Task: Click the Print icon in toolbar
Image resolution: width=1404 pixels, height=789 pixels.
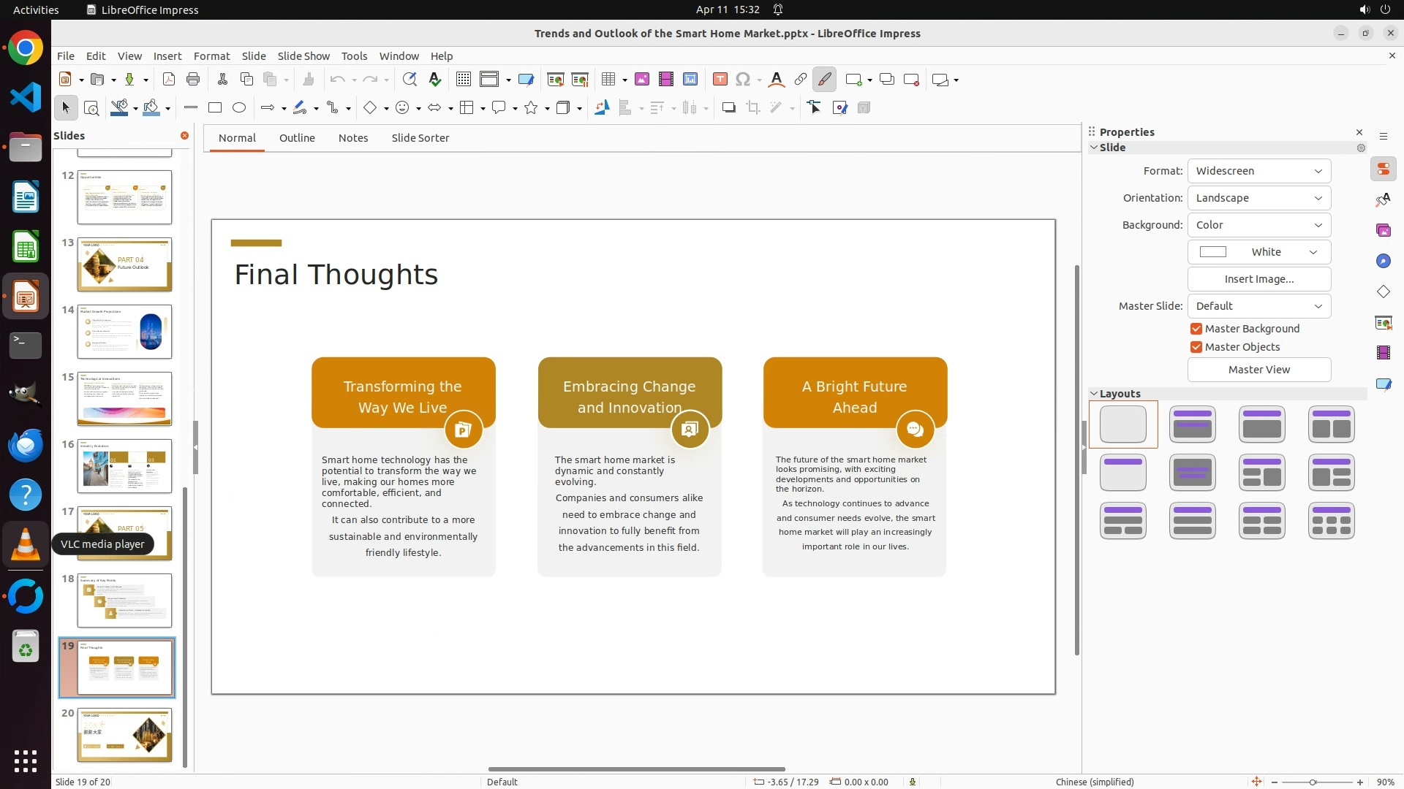Action: coord(193,80)
